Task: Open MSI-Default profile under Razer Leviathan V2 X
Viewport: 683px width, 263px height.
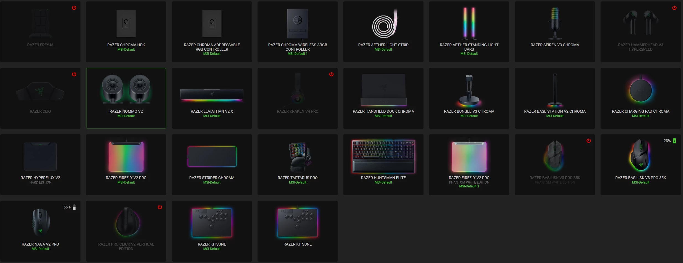Action: (212, 116)
